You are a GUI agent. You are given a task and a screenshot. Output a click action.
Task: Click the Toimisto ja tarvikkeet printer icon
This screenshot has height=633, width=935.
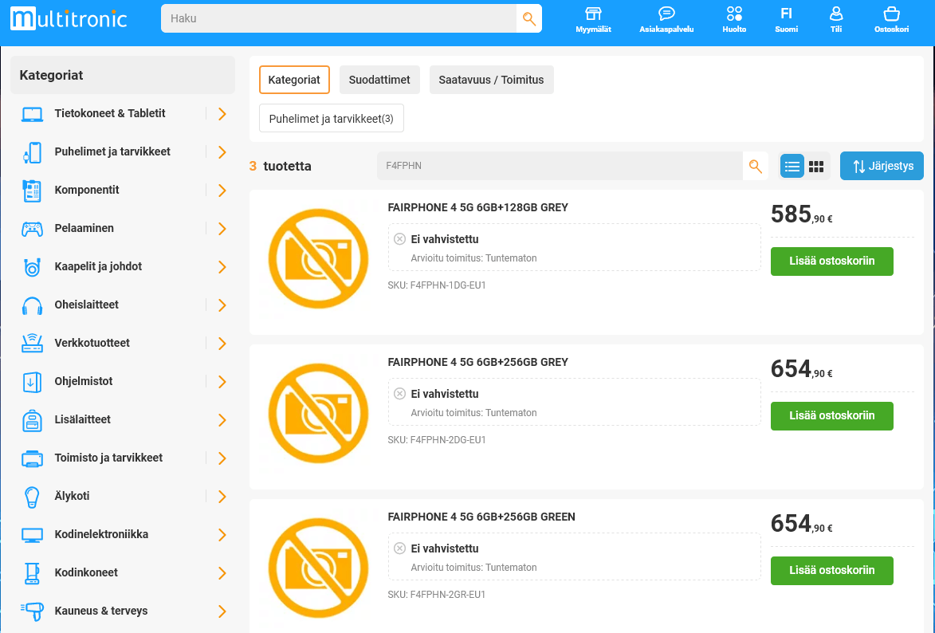click(32, 458)
